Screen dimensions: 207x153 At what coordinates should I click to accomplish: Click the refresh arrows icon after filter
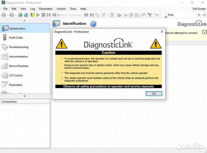coord(157,15)
